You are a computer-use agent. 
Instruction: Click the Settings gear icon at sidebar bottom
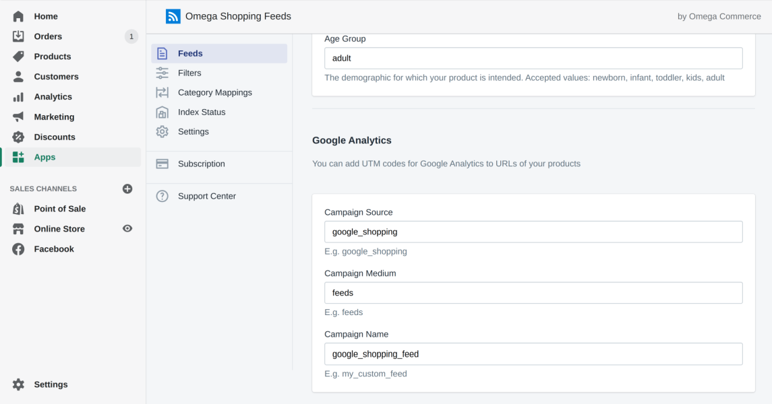(x=18, y=384)
